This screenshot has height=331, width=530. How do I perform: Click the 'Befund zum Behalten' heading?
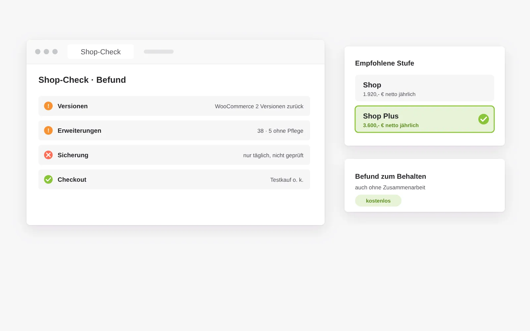[391, 176]
